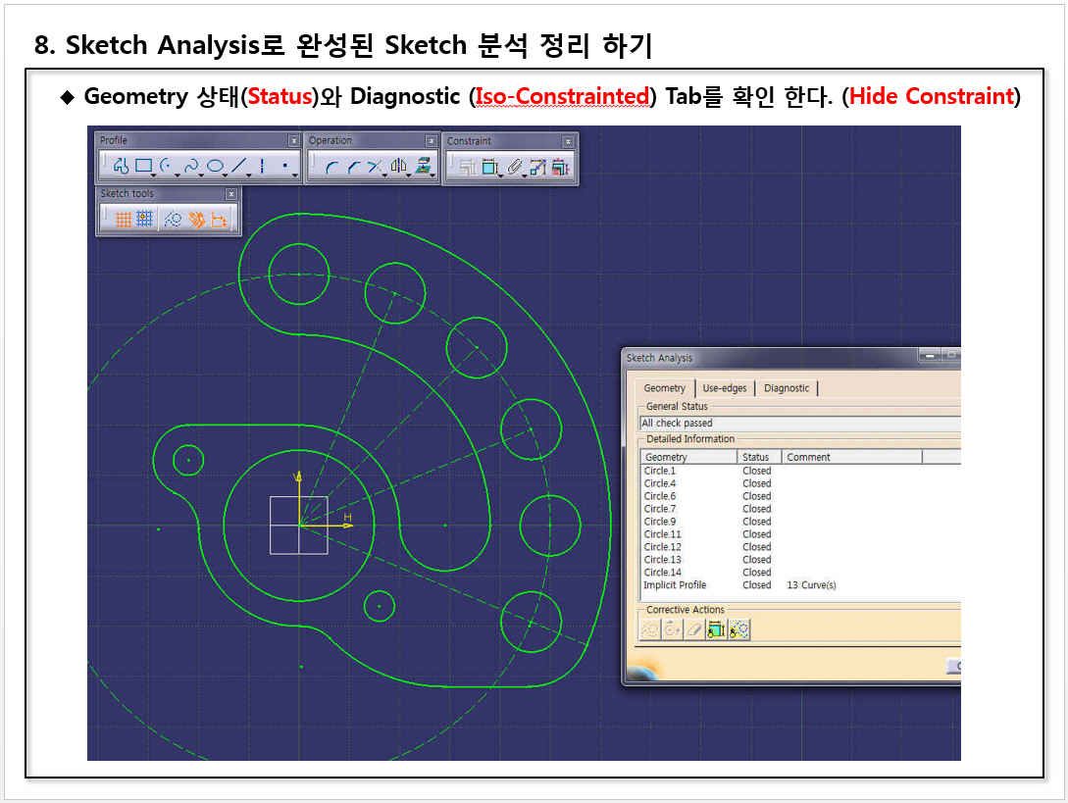Expand the Line tool dropdown arrow
Viewport: 1068px width, 803px height.
248,175
